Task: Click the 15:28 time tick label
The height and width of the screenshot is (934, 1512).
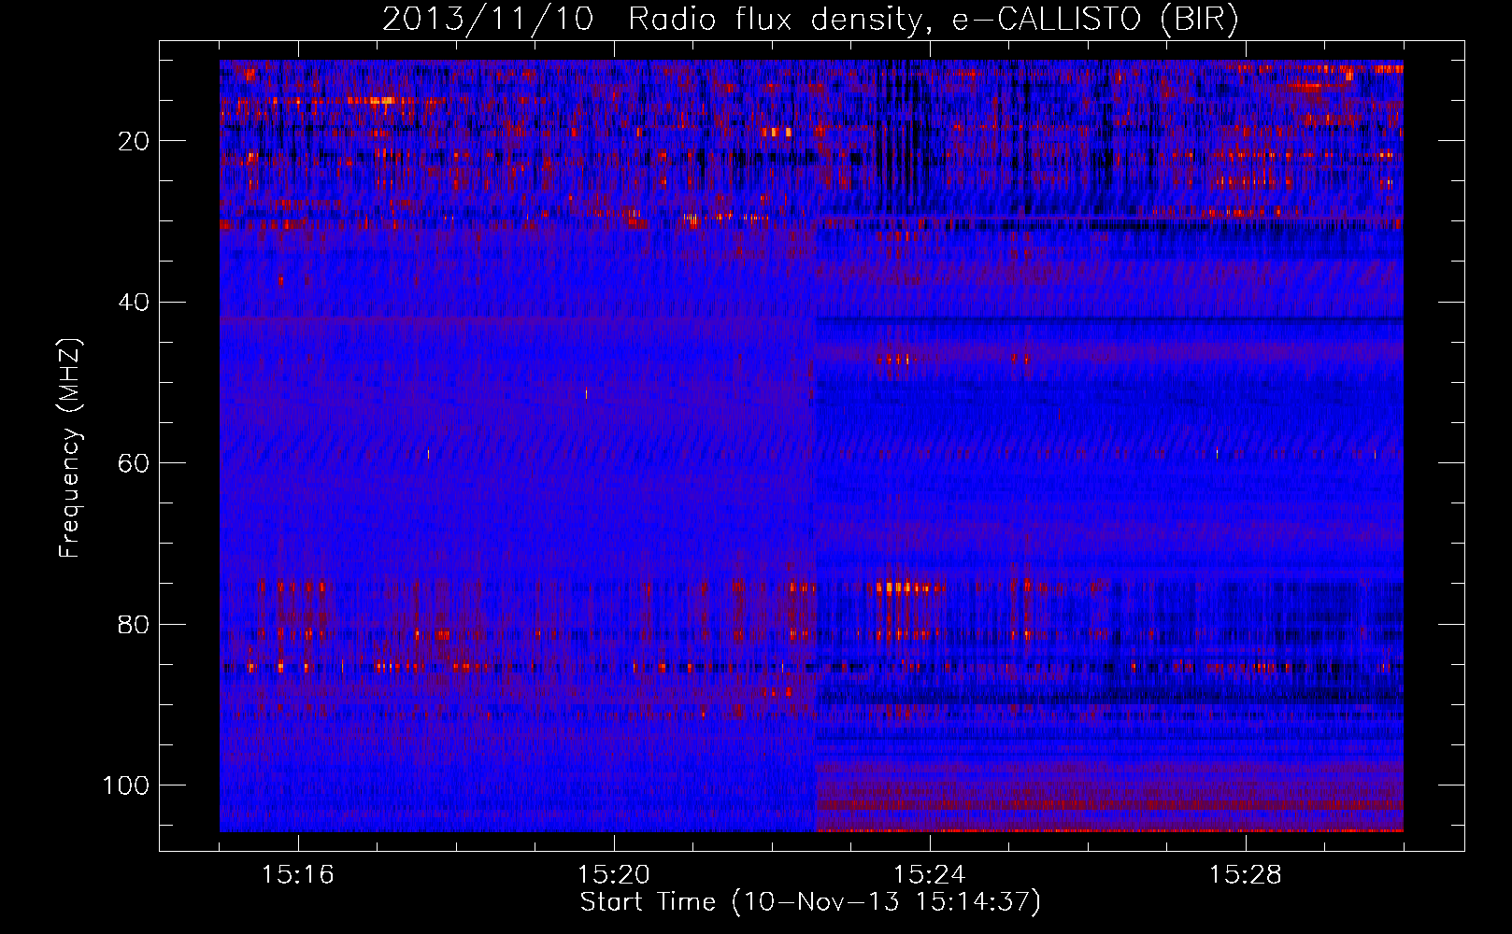Action: pos(1246,875)
